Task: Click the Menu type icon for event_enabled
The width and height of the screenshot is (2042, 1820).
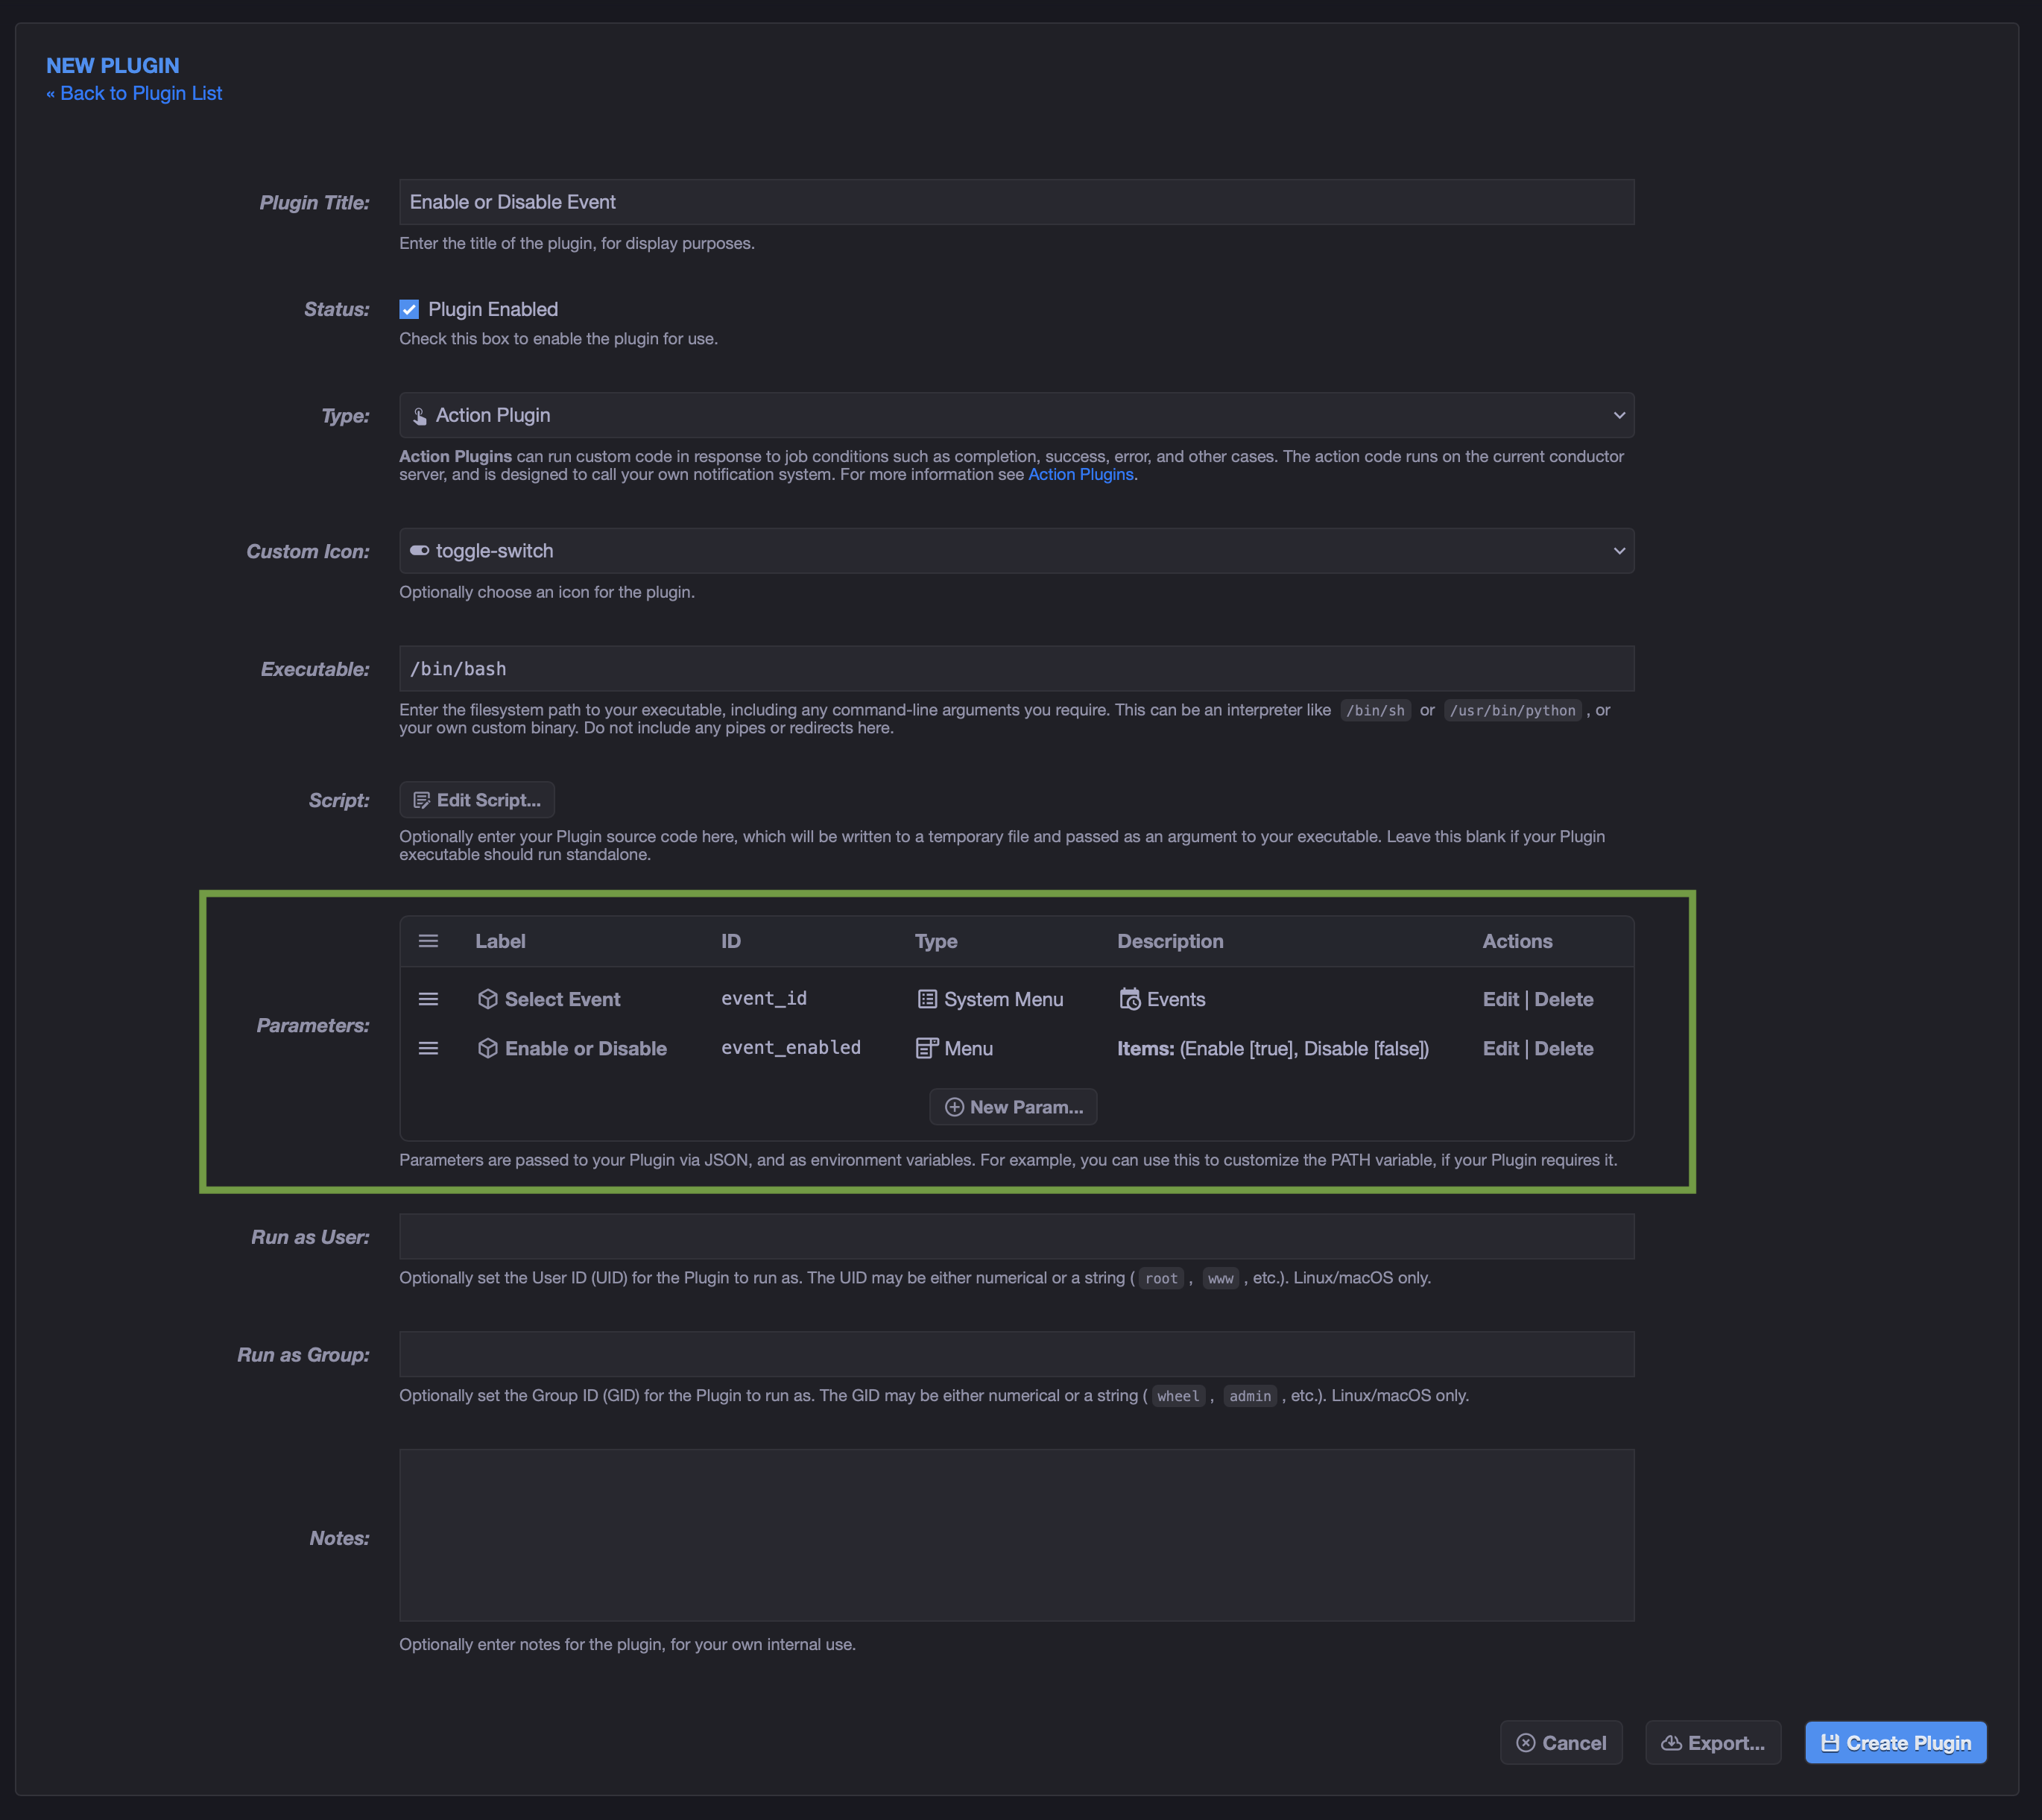Action: click(927, 1048)
